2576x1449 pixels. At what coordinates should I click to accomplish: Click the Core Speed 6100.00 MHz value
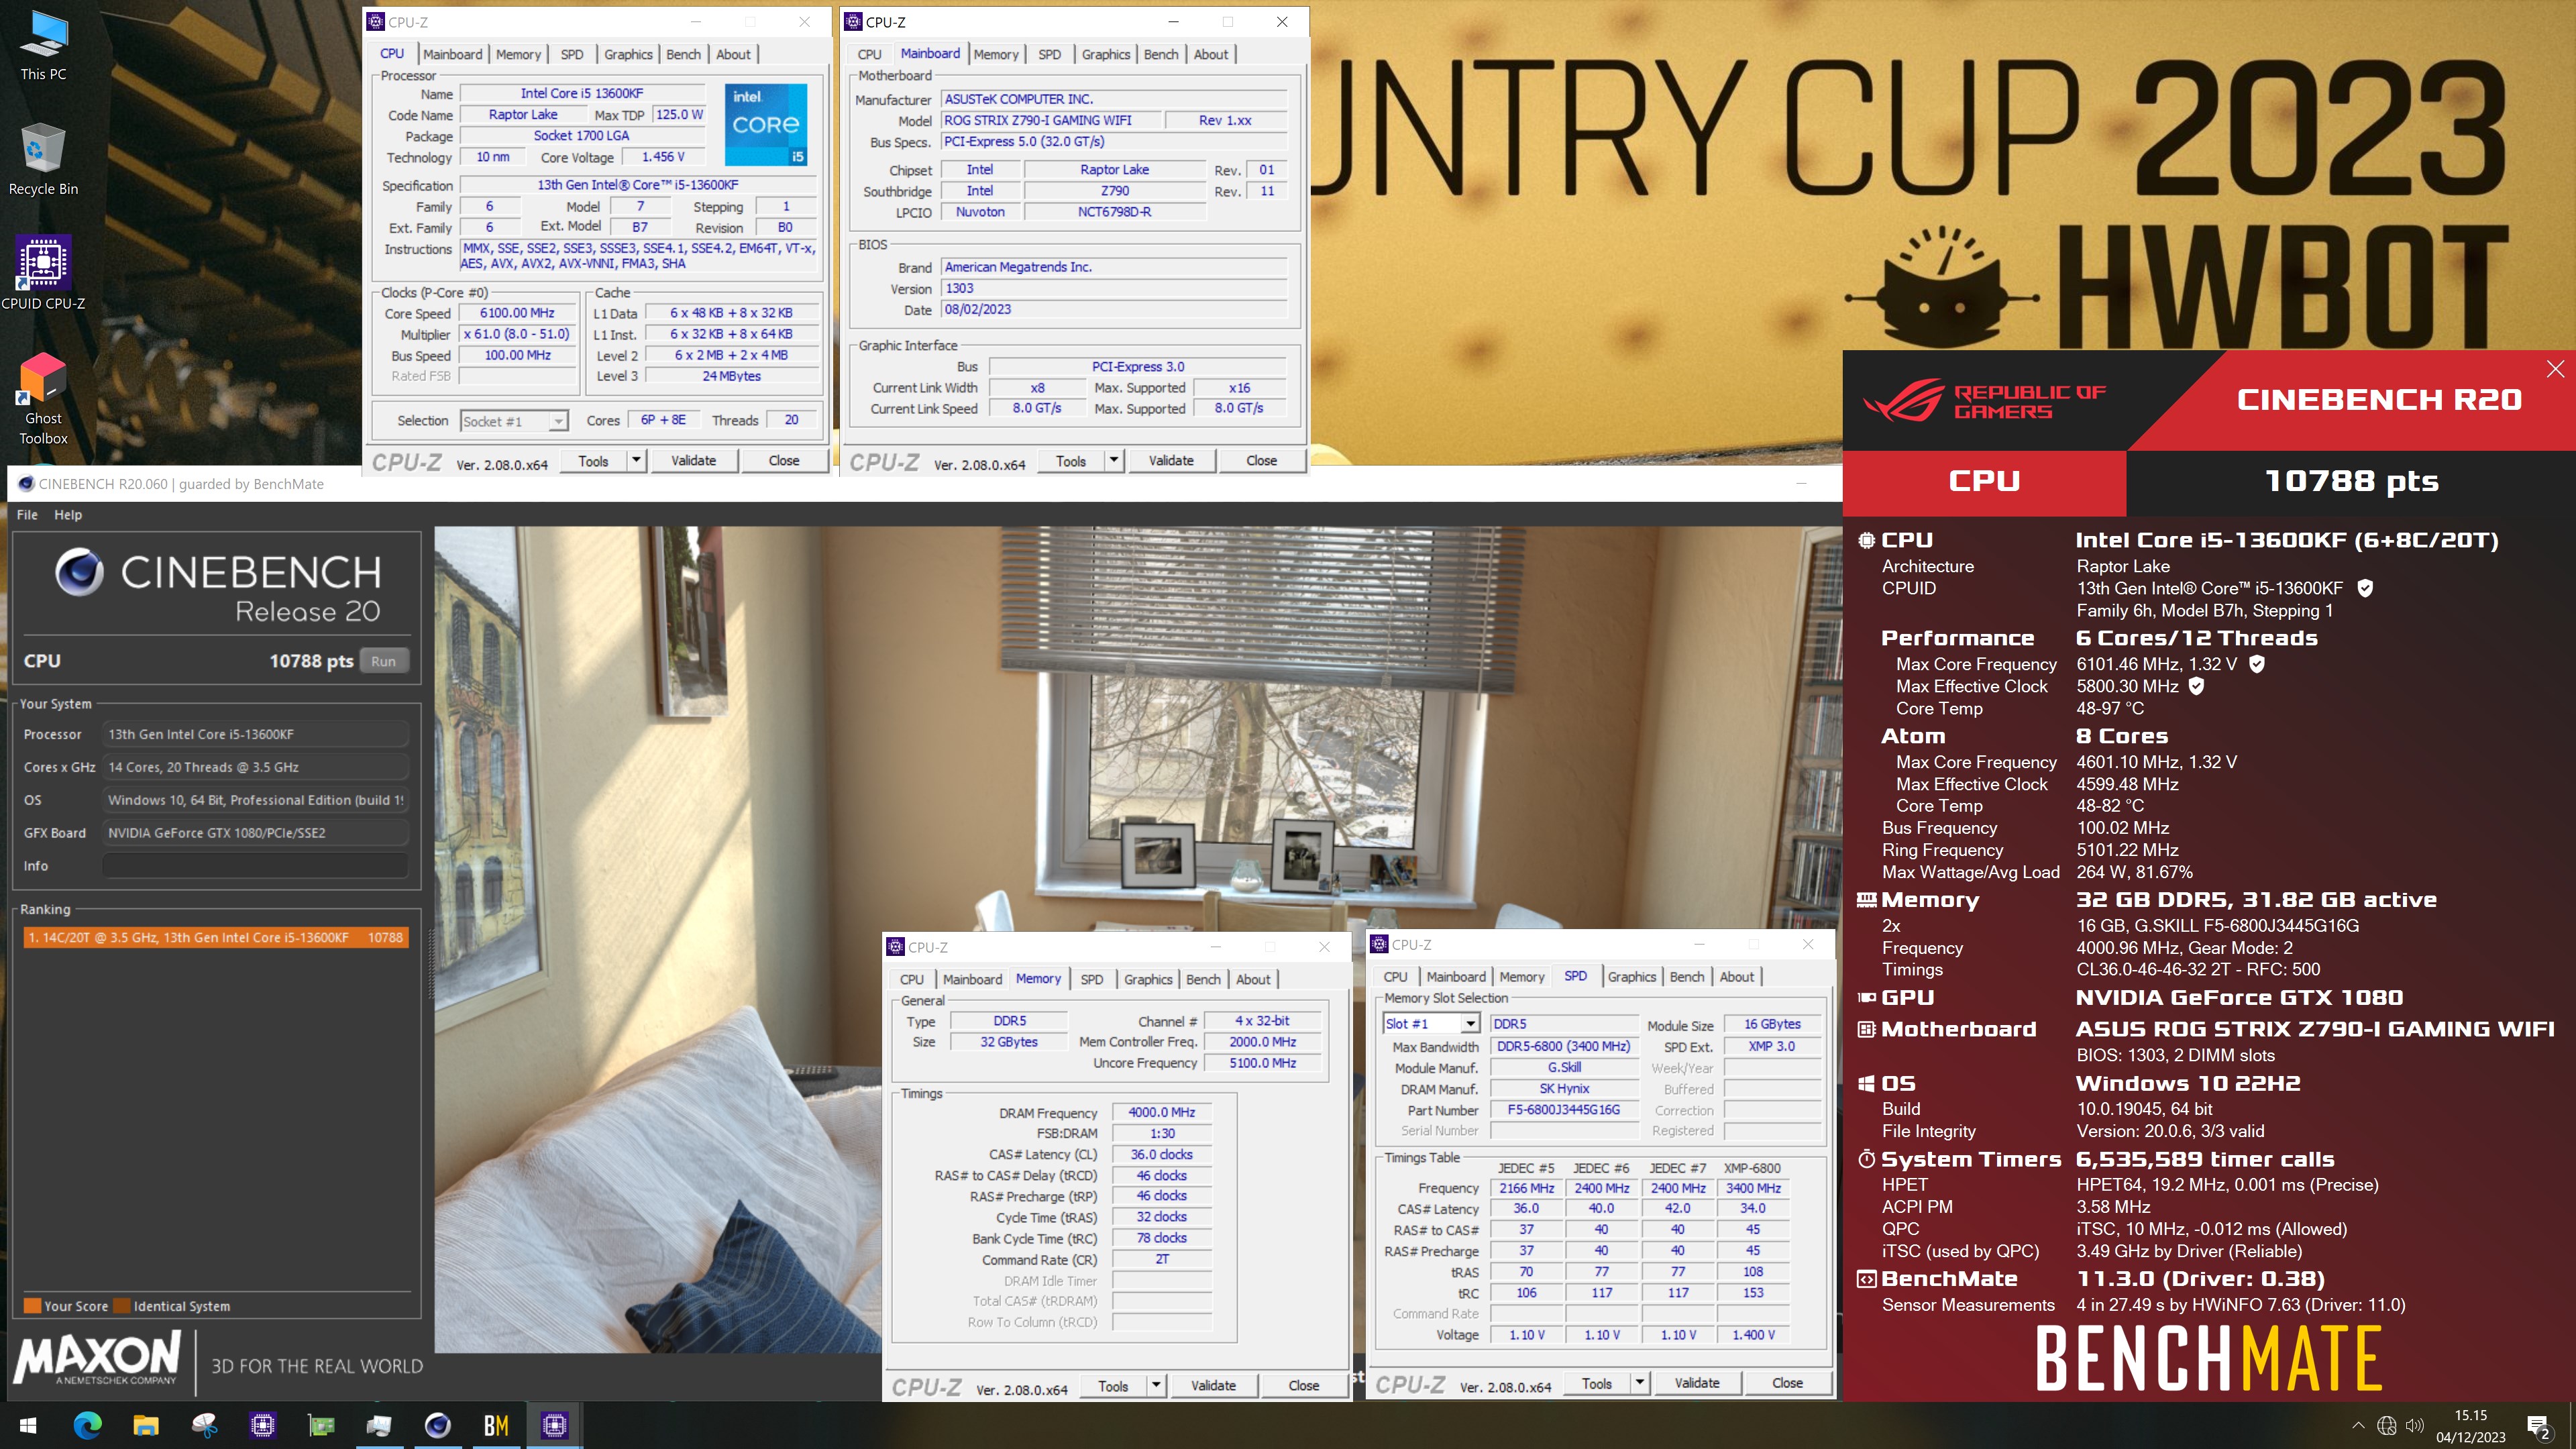(517, 313)
